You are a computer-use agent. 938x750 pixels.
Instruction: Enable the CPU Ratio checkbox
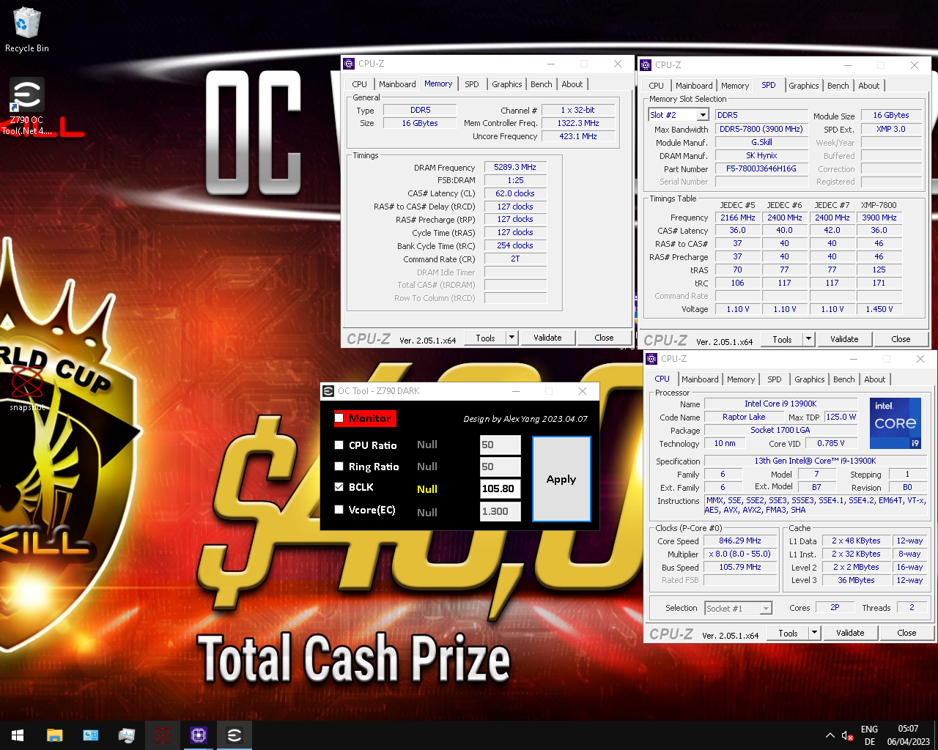(339, 445)
